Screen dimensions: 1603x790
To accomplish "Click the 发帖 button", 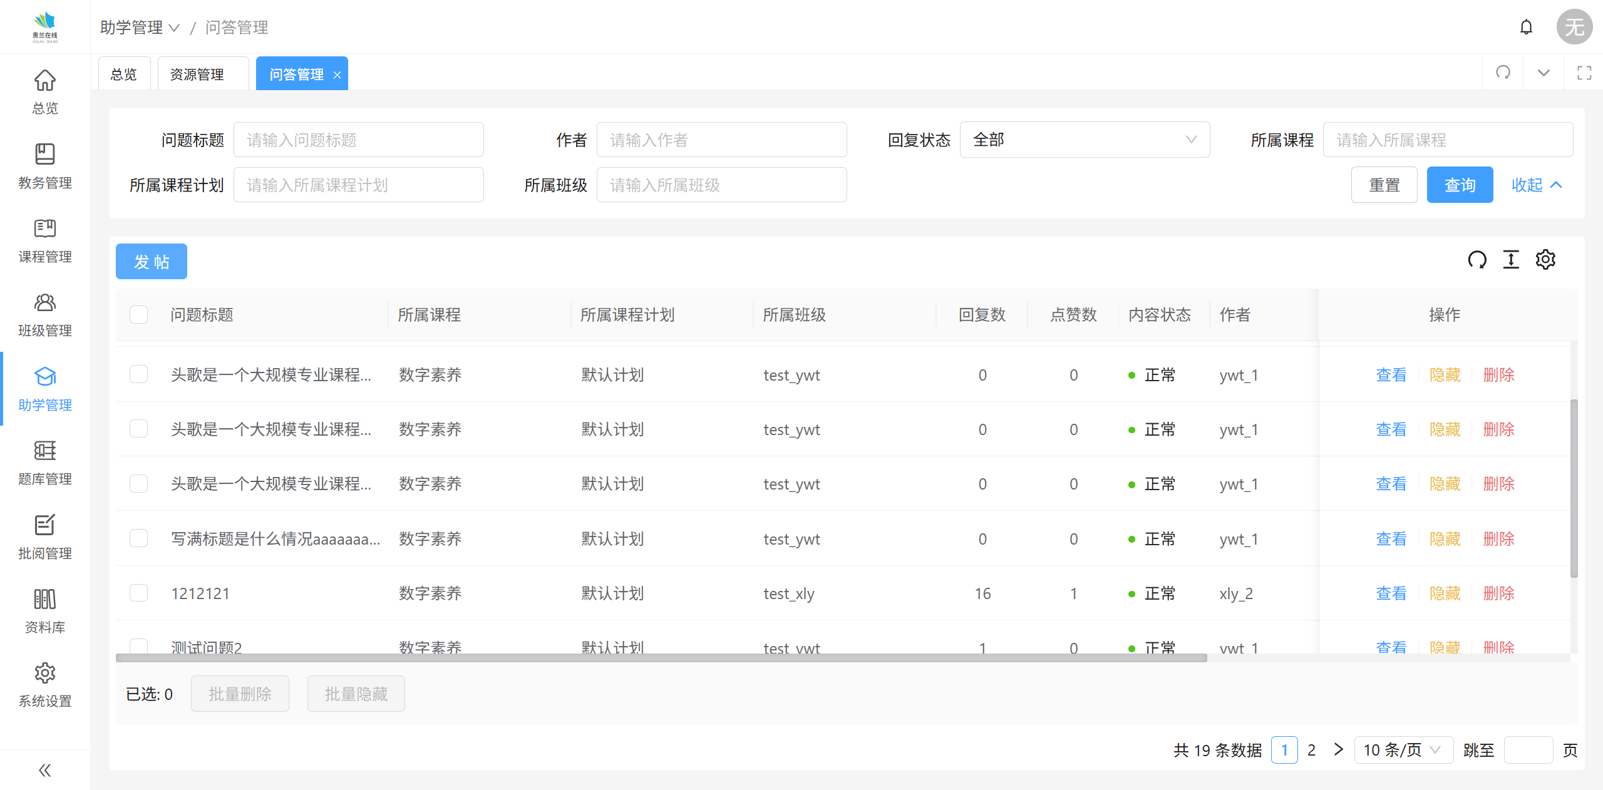I will click(x=151, y=261).
